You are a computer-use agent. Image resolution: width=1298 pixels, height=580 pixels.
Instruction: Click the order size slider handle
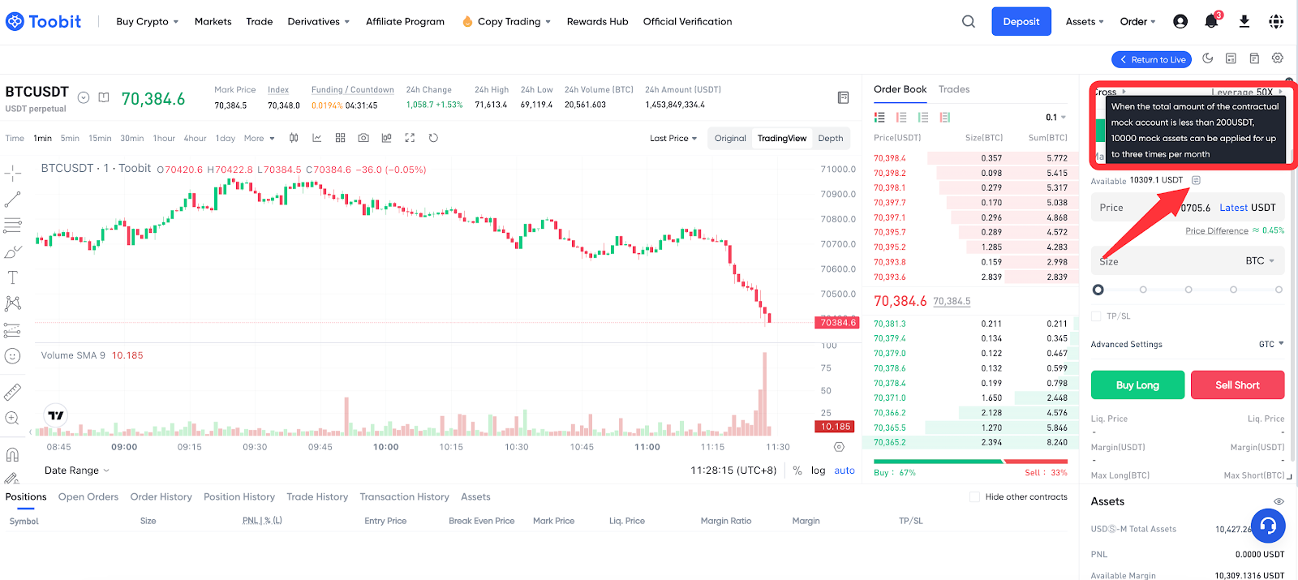1098,290
